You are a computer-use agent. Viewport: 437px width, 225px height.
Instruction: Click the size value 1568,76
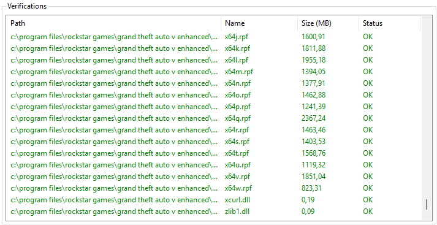pyautogui.click(x=313, y=153)
